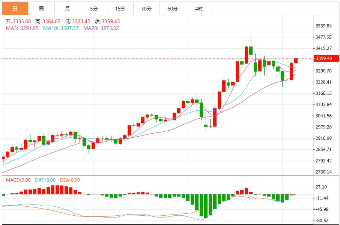Viewport: 340px width, 225px height.
Task: Click the MA5: 3291.95 indicator label
Action: [x=22, y=28]
